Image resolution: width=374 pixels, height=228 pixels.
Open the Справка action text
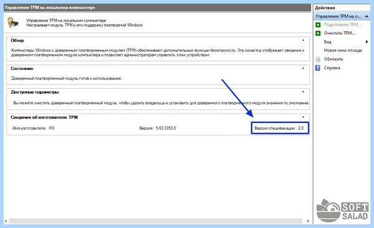coord(332,68)
